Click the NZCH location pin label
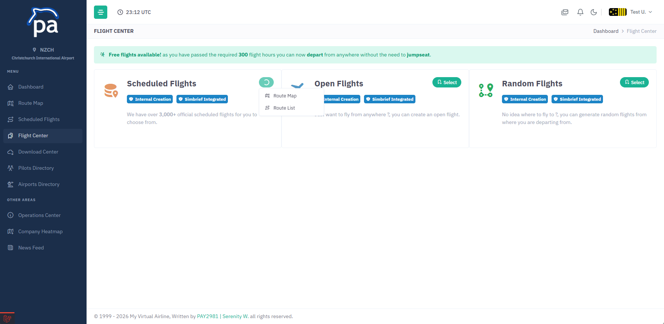The height and width of the screenshot is (324, 664). [43, 50]
